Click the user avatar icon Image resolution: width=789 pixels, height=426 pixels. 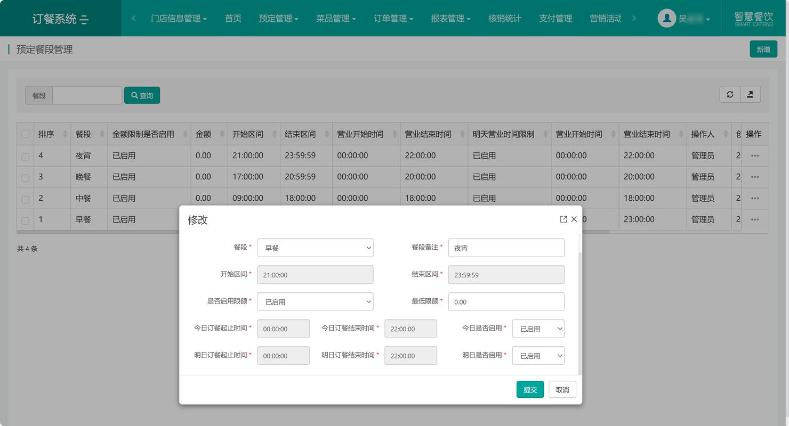666,19
